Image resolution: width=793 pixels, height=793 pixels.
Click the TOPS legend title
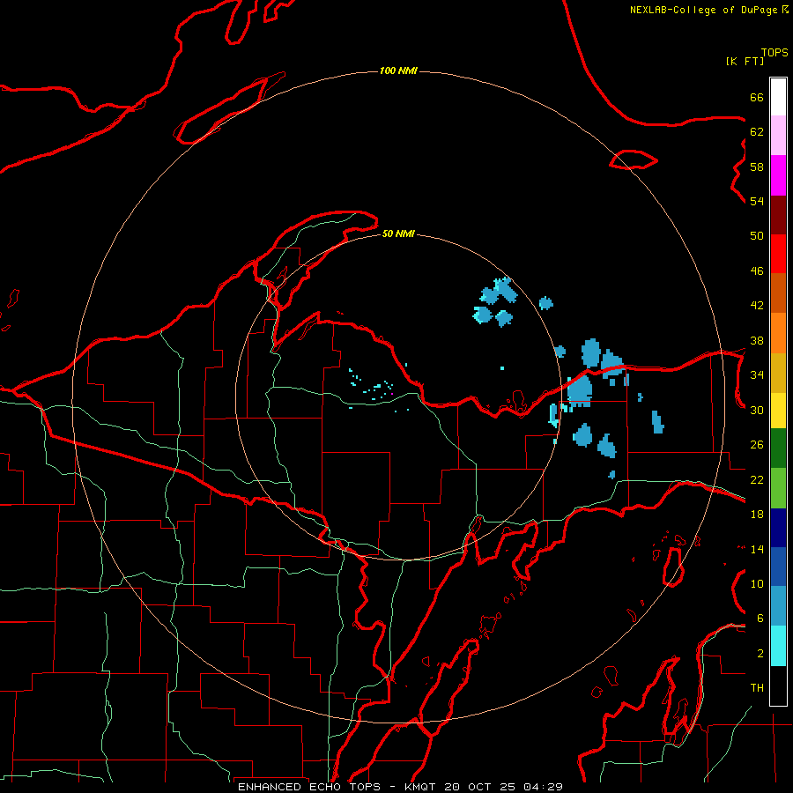774,53
